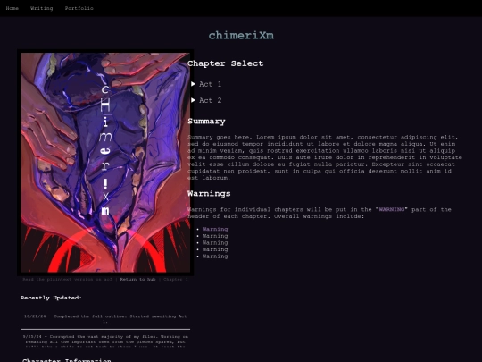Expand the Act 1 chapter list
Image resolution: width=482 pixels, height=362 pixels.
[206, 84]
